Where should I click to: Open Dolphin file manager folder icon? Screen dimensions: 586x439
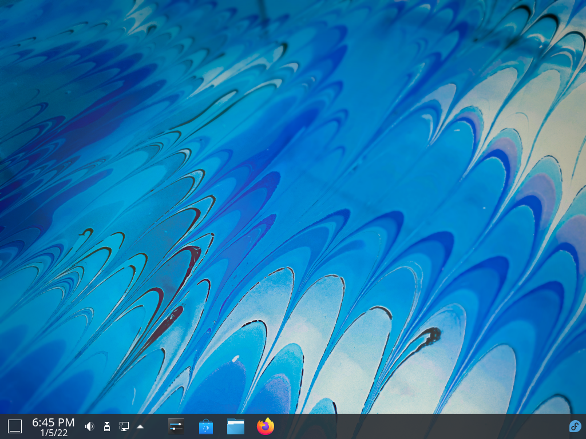point(236,426)
